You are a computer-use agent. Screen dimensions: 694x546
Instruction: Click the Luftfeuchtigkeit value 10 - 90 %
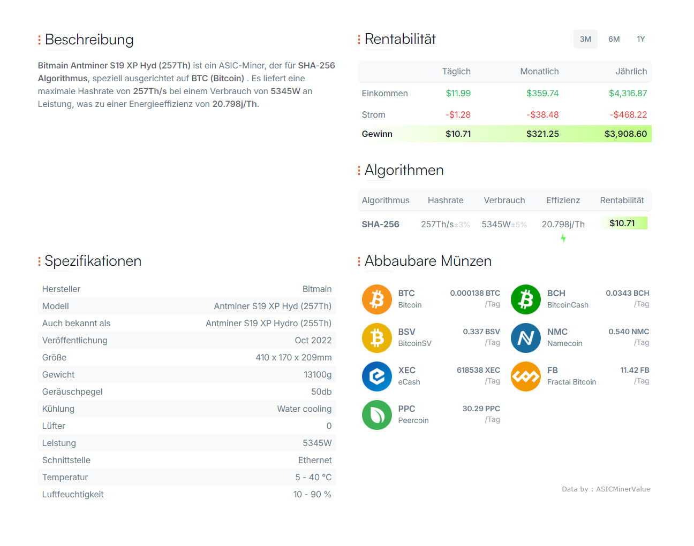click(312, 494)
